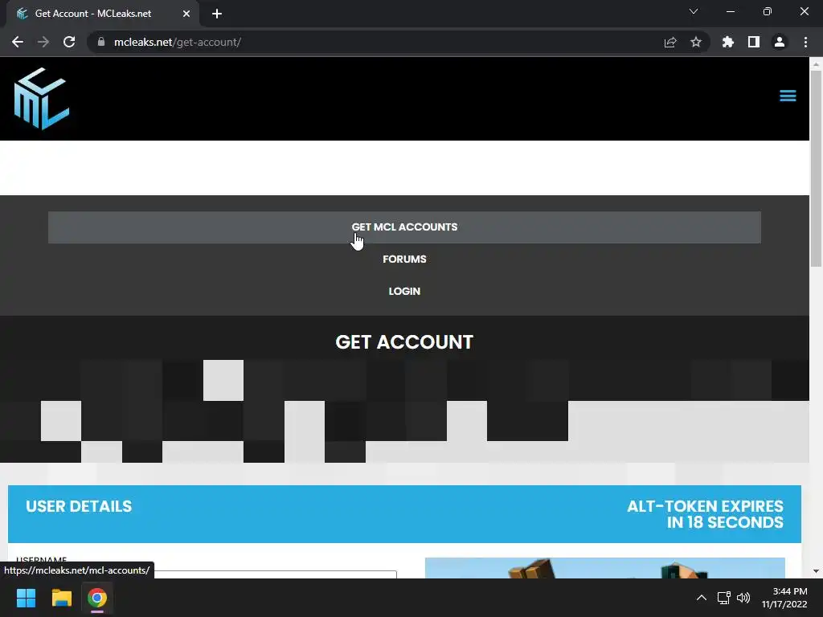Close the Chrome window

click(x=804, y=11)
